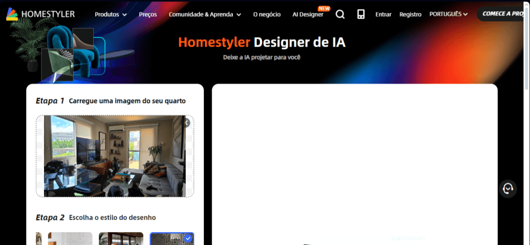Click 'Carregue uma imagem do seu quarto'
This screenshot has width=530, height=245.
click(x=127, y=101)
